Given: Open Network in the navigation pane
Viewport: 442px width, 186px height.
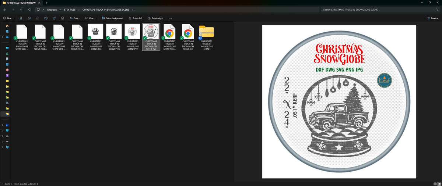Looking at the screenshot, I should [x=7, y=147].
